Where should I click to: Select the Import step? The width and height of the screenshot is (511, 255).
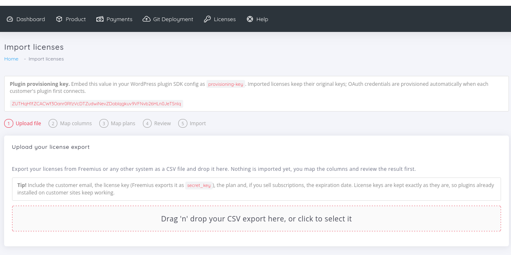point(192,124)
